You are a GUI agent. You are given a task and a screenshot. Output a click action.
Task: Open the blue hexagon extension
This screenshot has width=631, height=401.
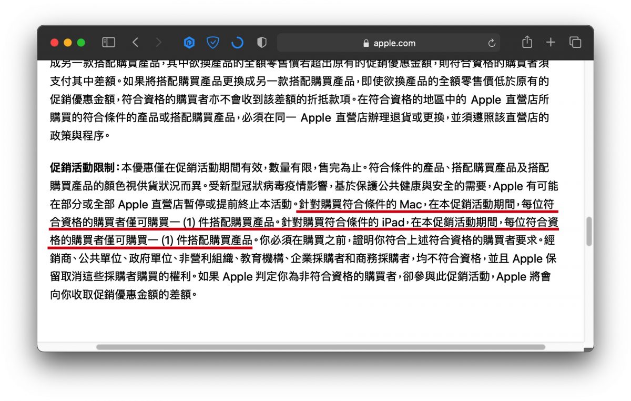coord(189,43)
